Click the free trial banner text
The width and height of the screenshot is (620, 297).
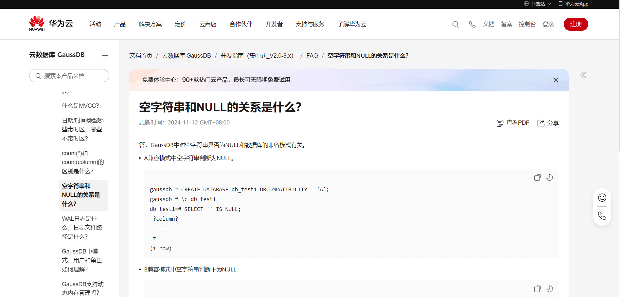click(x=216, y=80)
